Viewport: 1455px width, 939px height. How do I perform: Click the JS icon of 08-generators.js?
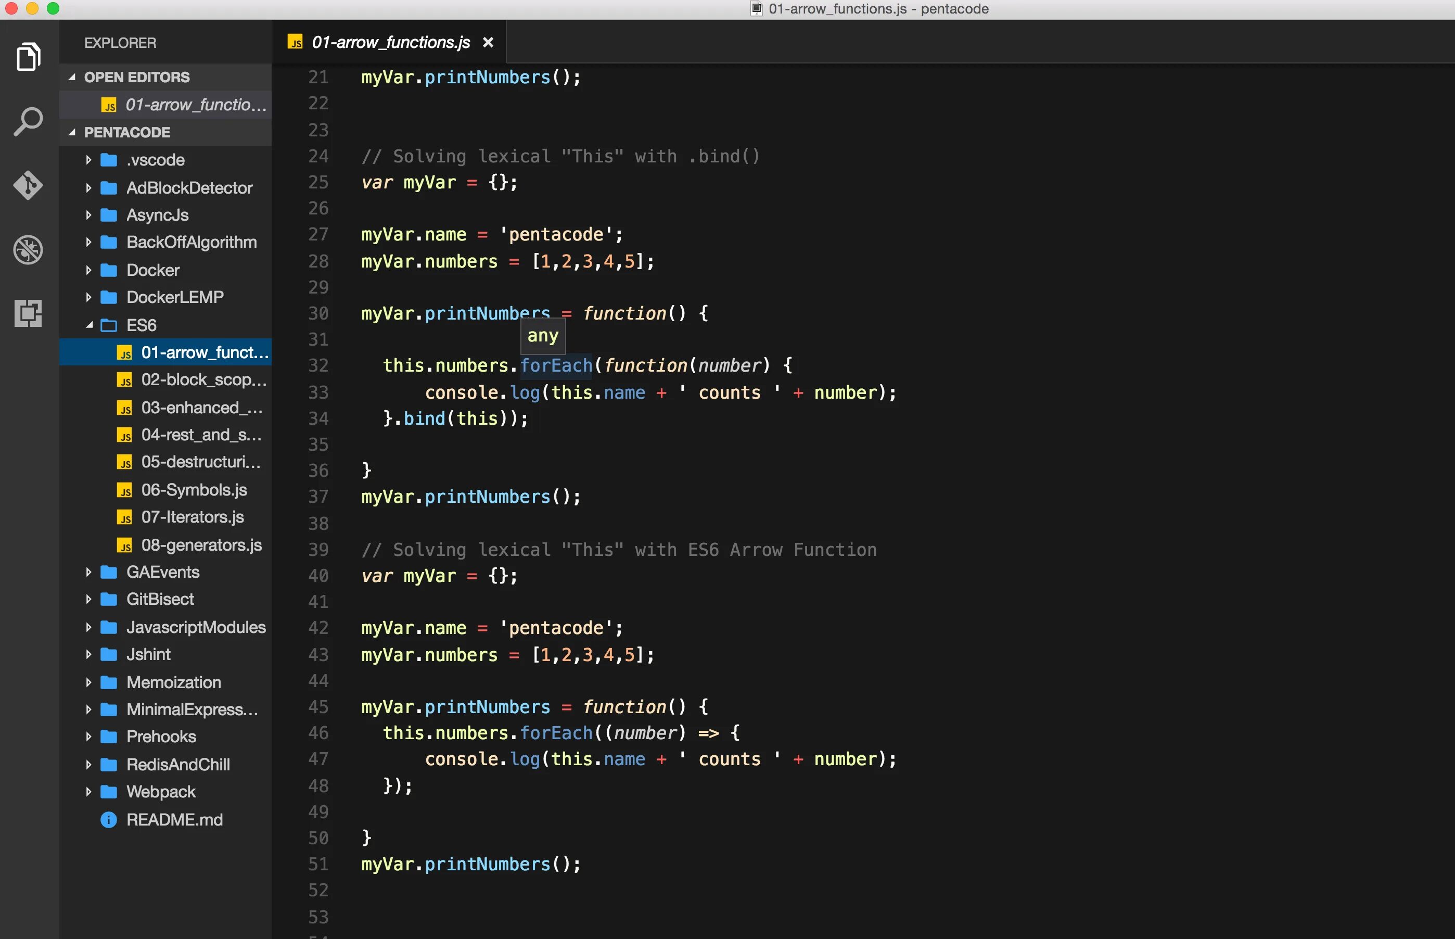coord(124,545)
